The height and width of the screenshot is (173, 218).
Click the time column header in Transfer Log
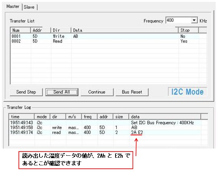pyautogui.click(x=22, y=117)
